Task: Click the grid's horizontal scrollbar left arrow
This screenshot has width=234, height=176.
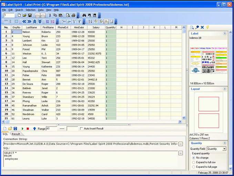Action: click(3, 121)
